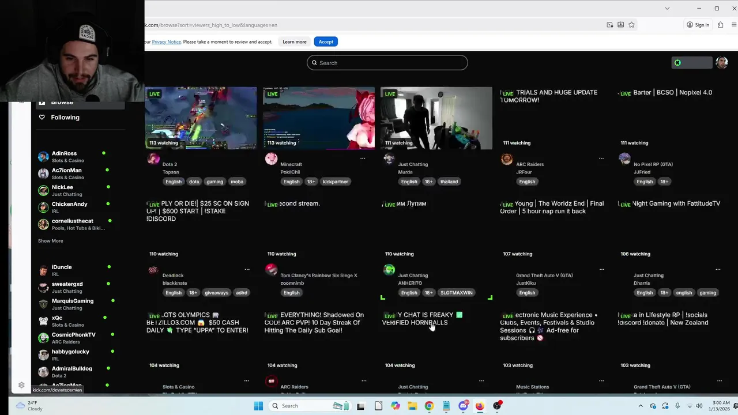Click the giveaways tag on blackknate stream
The image size is (738, 415).
pos(217,293)
